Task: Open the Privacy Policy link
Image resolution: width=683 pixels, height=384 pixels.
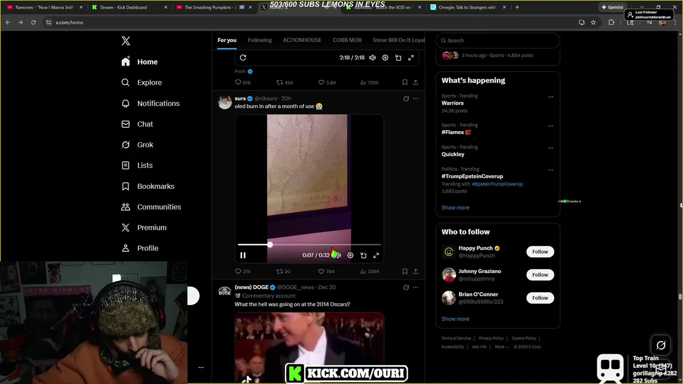Action: pos(491,338)
